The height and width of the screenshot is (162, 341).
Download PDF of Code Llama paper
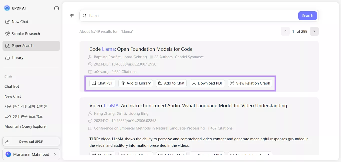pyautogui.click(x=207, y=83)
